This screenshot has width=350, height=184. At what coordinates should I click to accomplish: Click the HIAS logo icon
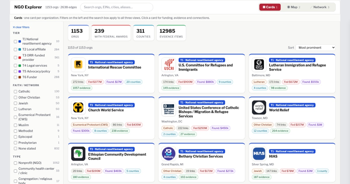[x=259, y=153]
